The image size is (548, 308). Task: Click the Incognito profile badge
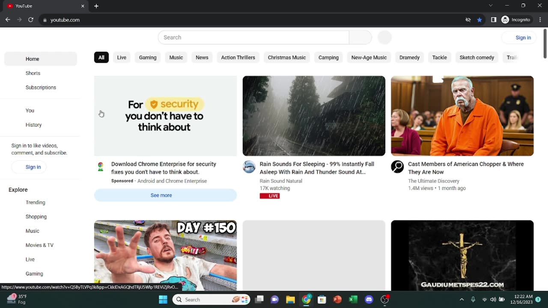[x=516, y=20]
